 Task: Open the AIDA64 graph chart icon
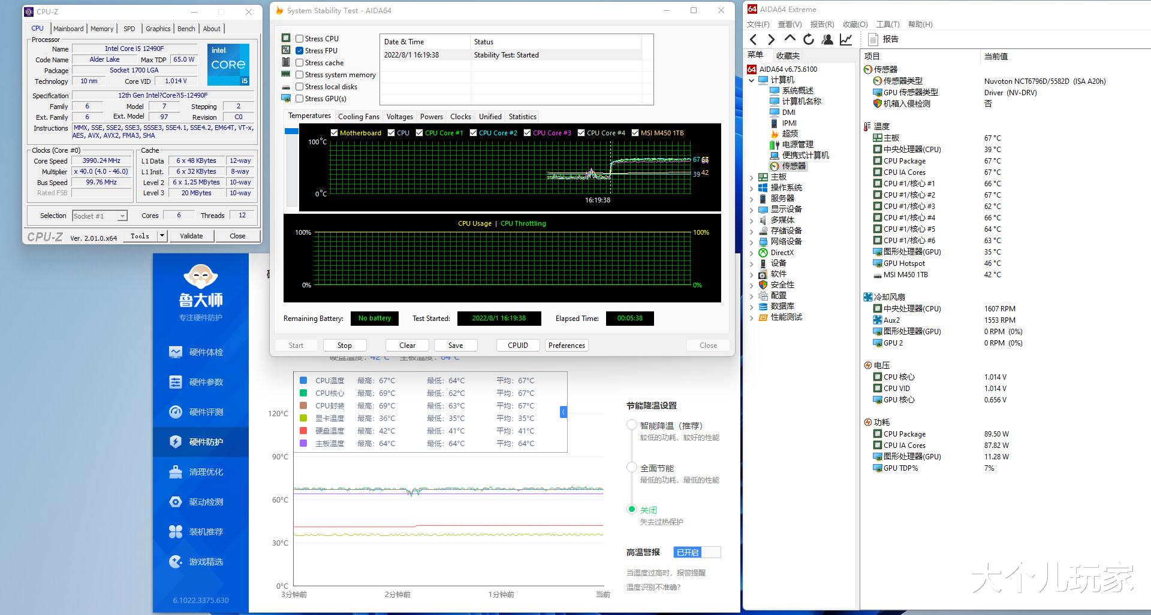coord(846,40)
